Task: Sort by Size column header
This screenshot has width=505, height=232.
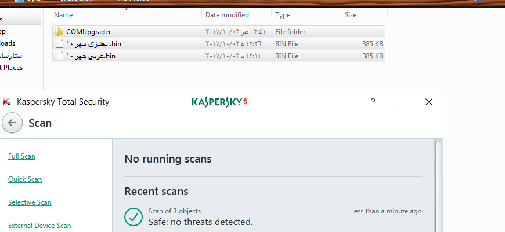Action: coord(351,15)
